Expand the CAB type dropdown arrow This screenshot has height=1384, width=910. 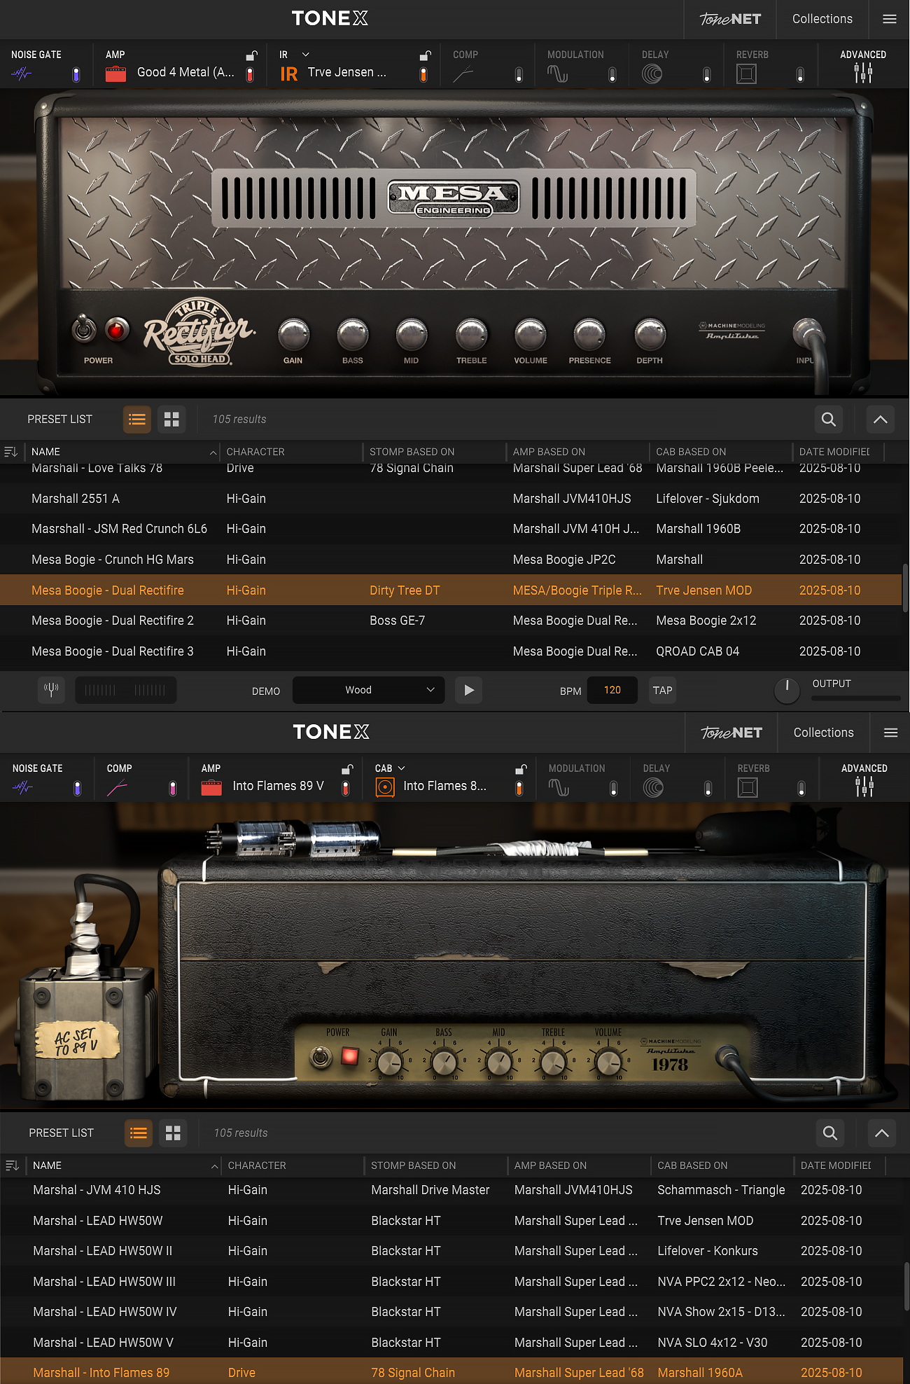(401, 768)
